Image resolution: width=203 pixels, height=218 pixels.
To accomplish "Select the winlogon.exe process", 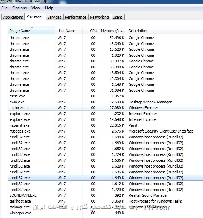I will coord(105,213).
